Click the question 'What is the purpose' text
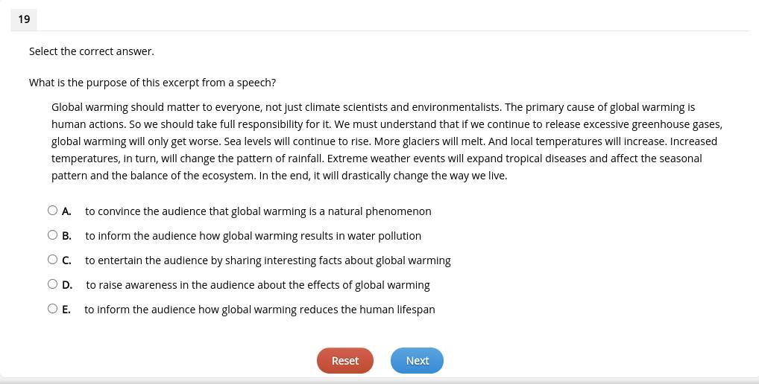759x384 pixels. click(153, 83)
